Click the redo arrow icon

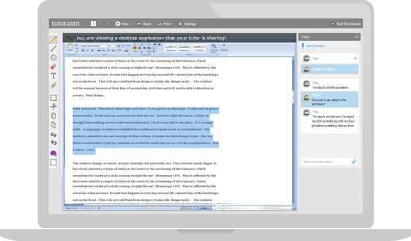click(x=53, y=135)
